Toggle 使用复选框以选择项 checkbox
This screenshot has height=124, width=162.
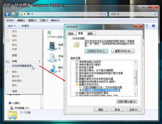77,62
